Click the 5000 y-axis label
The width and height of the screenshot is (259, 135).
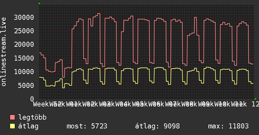click(x=26, y=85)
